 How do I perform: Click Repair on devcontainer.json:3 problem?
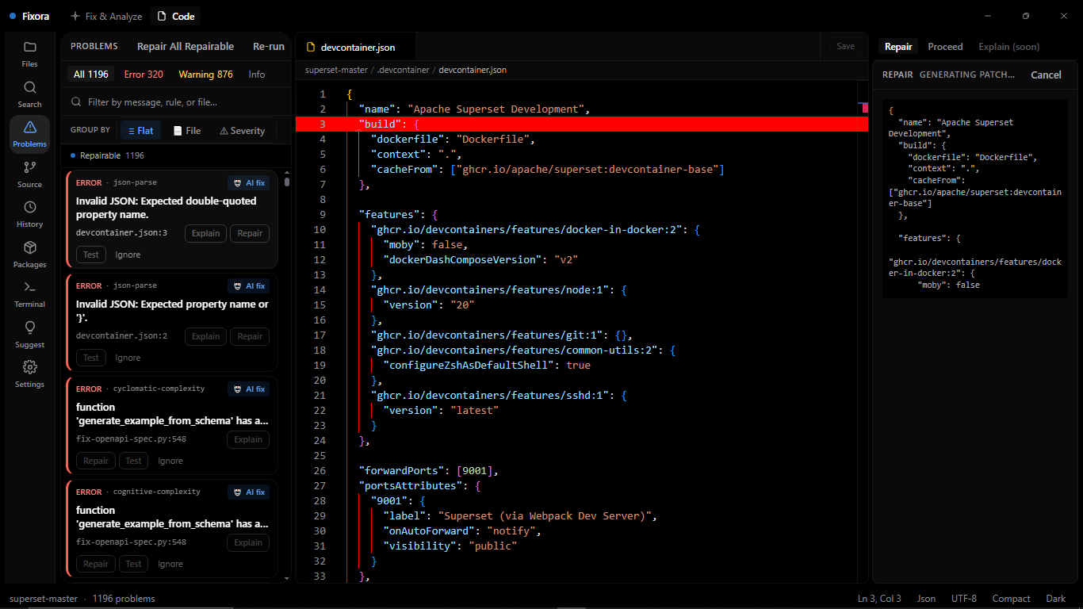tap(250, 233)
